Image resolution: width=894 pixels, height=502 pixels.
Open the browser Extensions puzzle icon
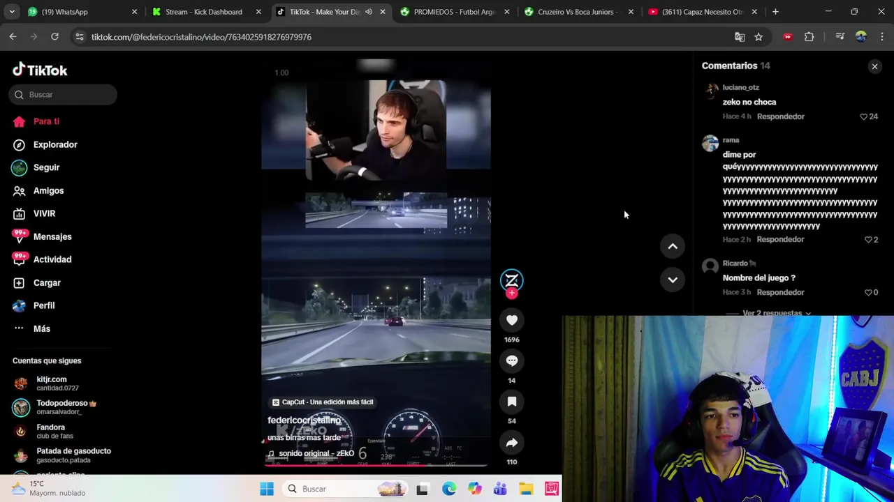point(809,37)
